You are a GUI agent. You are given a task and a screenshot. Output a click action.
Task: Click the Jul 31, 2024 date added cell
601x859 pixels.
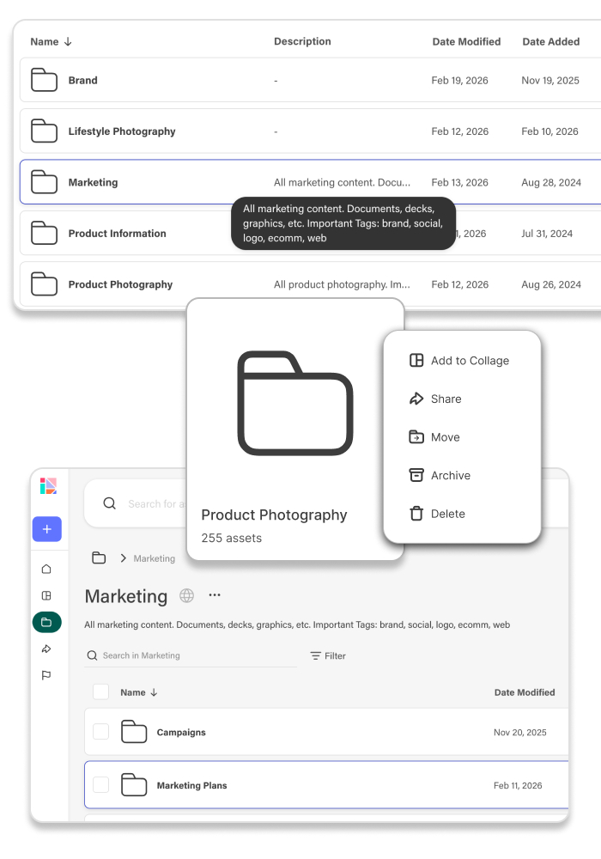pyautogui.click(x=547, y=234)
